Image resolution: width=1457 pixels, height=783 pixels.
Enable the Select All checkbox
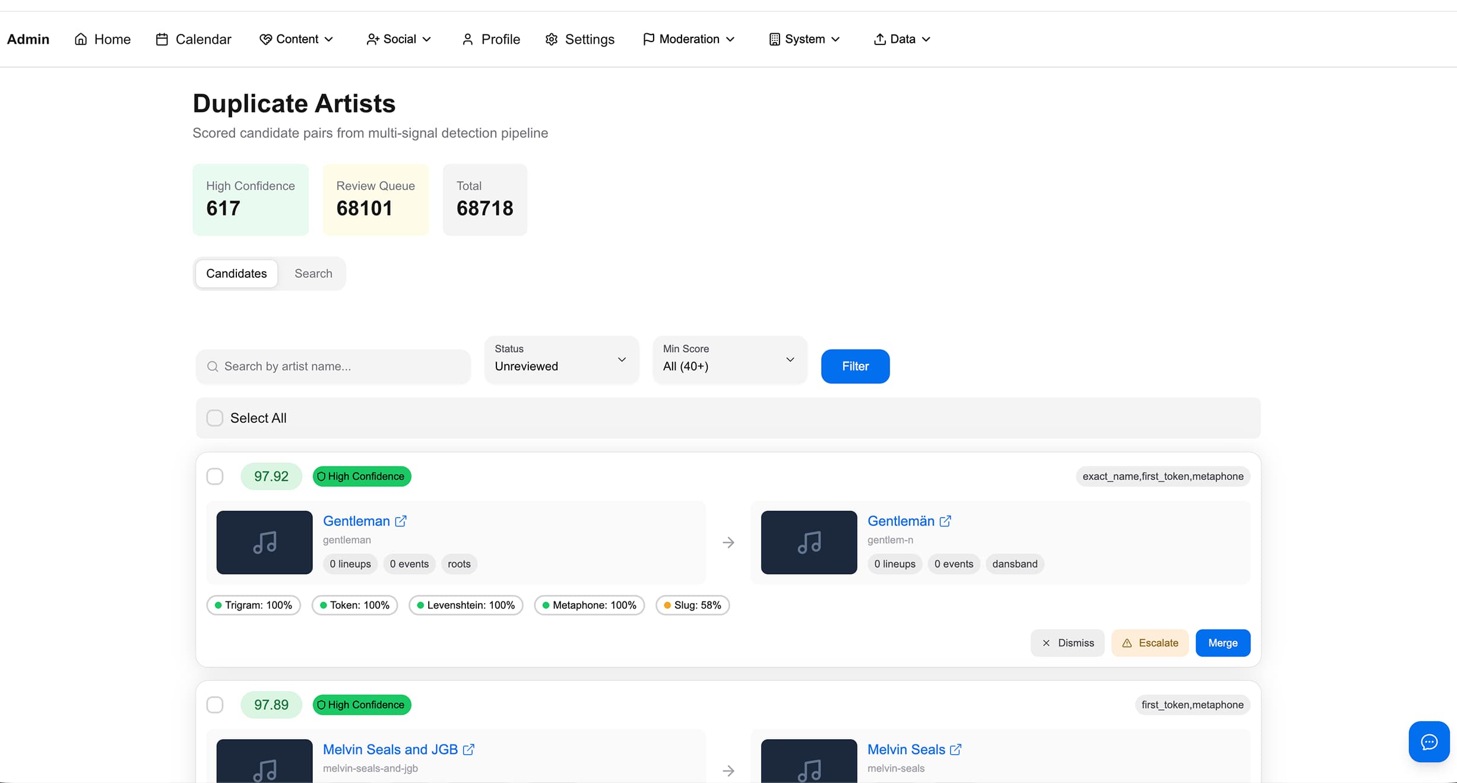point(214,418)
